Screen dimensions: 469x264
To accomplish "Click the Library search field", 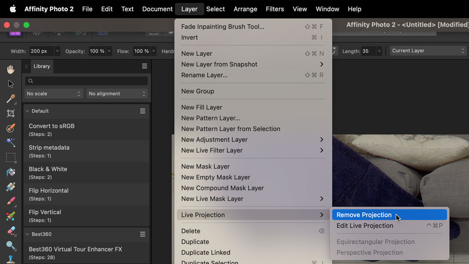I will 86,81.
